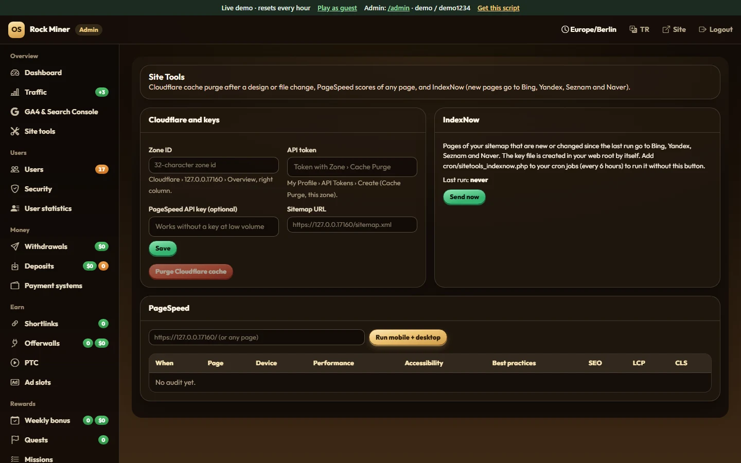The image size is (741, 463).
Task: Click the Missions list icon
Action: click(15, 459)
